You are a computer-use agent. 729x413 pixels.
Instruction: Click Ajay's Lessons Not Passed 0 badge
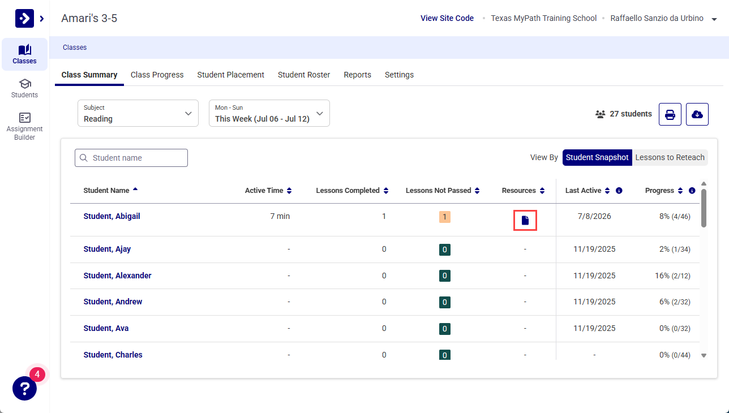pos(445,249)
